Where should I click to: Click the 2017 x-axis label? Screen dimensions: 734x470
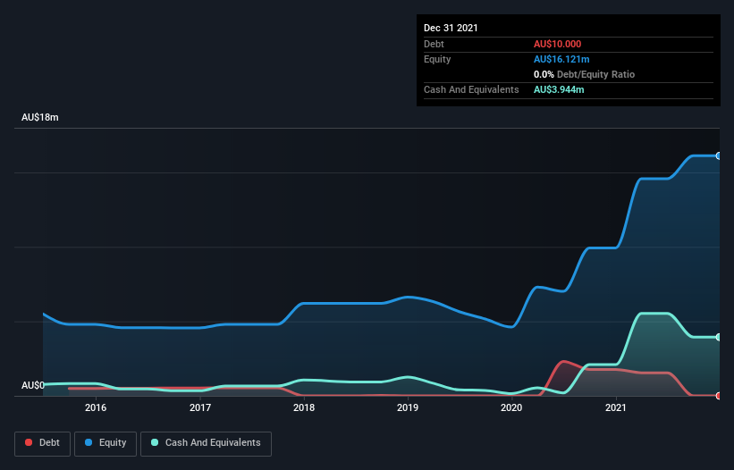pyautogui.click(x=200, y=407)
